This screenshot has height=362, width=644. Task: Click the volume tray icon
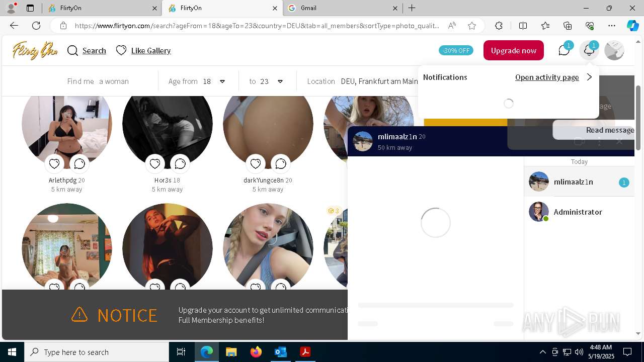579,352
